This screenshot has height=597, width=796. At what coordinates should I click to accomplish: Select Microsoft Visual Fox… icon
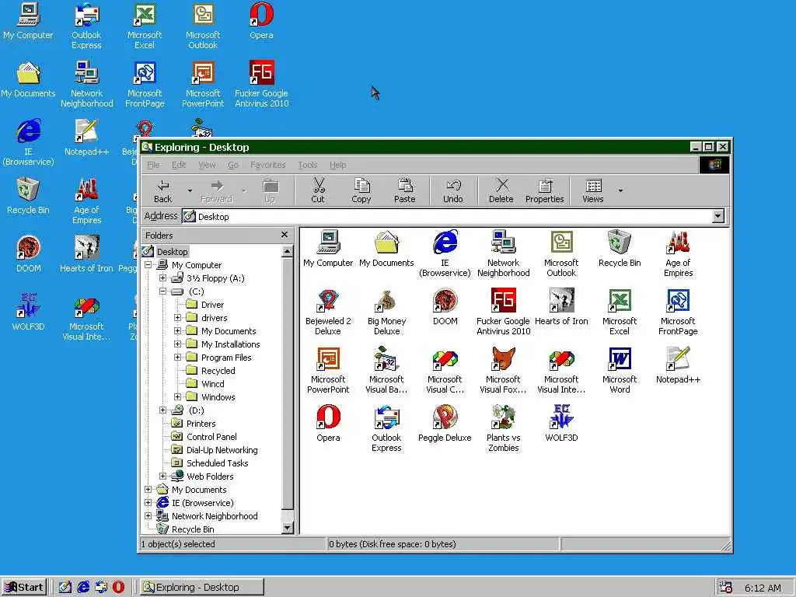(503, 370)
